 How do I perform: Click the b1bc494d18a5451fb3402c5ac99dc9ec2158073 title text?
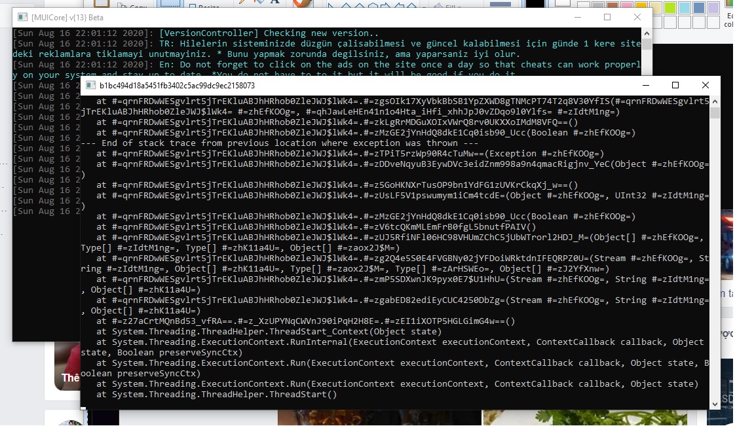(x=177, y=86)
